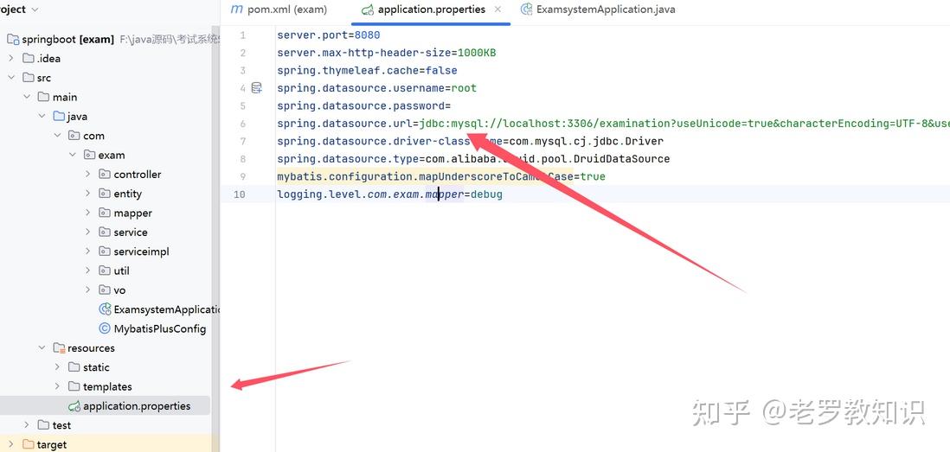Click the debug value on line 10
The width and height of the screenshot is (950, 452).
(486, 194)
